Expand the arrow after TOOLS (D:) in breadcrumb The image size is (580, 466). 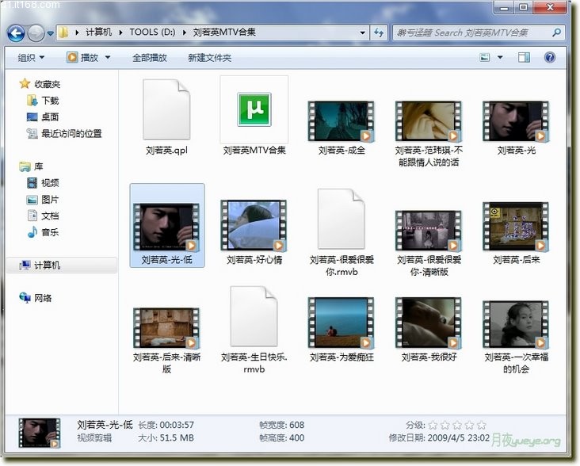pos(184,32)
